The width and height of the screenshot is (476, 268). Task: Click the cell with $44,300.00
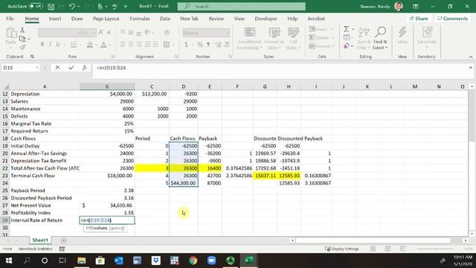tap(184, 183)
